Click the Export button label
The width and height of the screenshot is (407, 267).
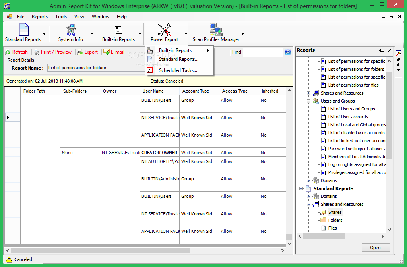91,52
